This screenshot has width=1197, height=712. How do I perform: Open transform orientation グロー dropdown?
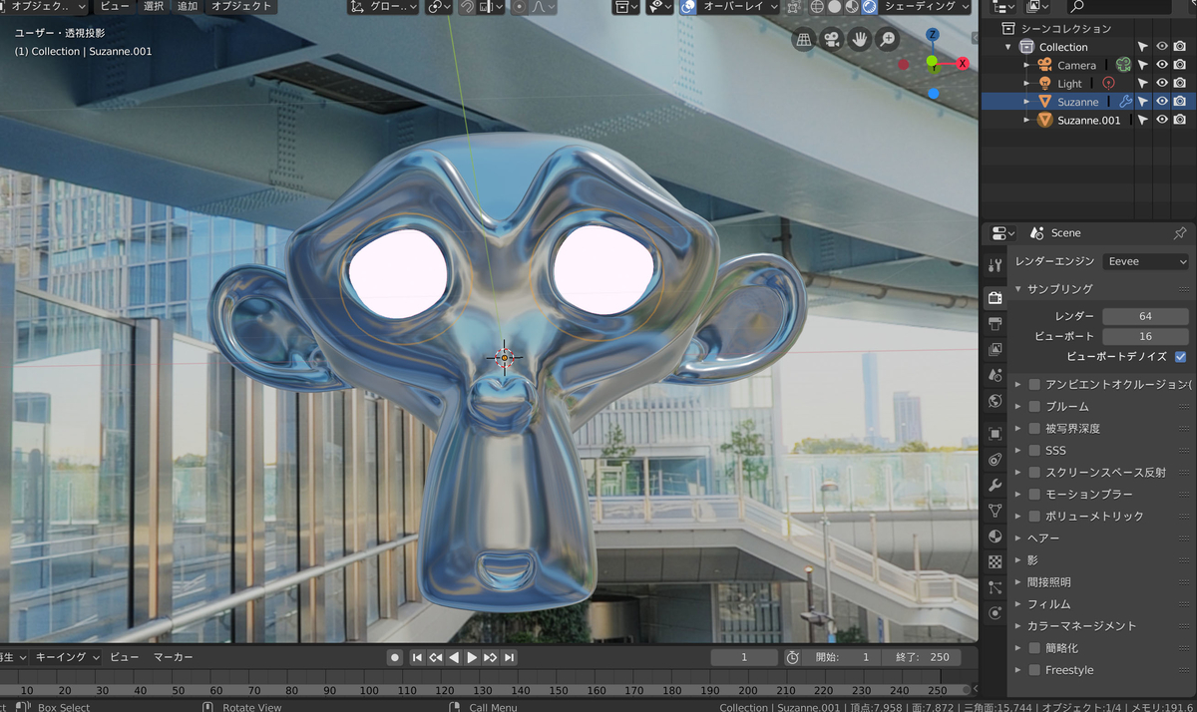coord(384,7)
